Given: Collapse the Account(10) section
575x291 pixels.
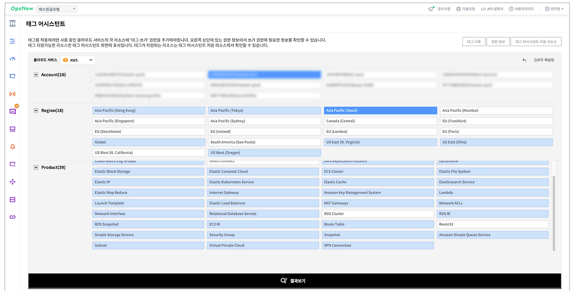Looking at the screenshot, I should [x=36, y=75].
